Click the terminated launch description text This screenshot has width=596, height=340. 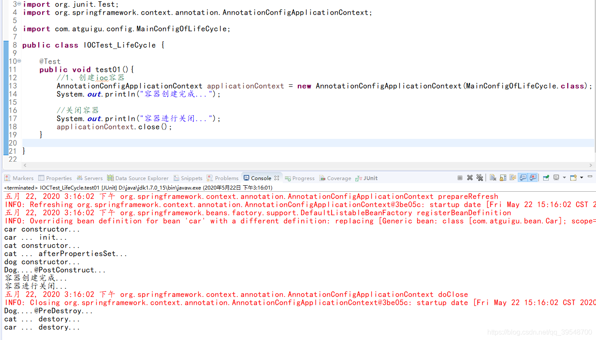138,187
